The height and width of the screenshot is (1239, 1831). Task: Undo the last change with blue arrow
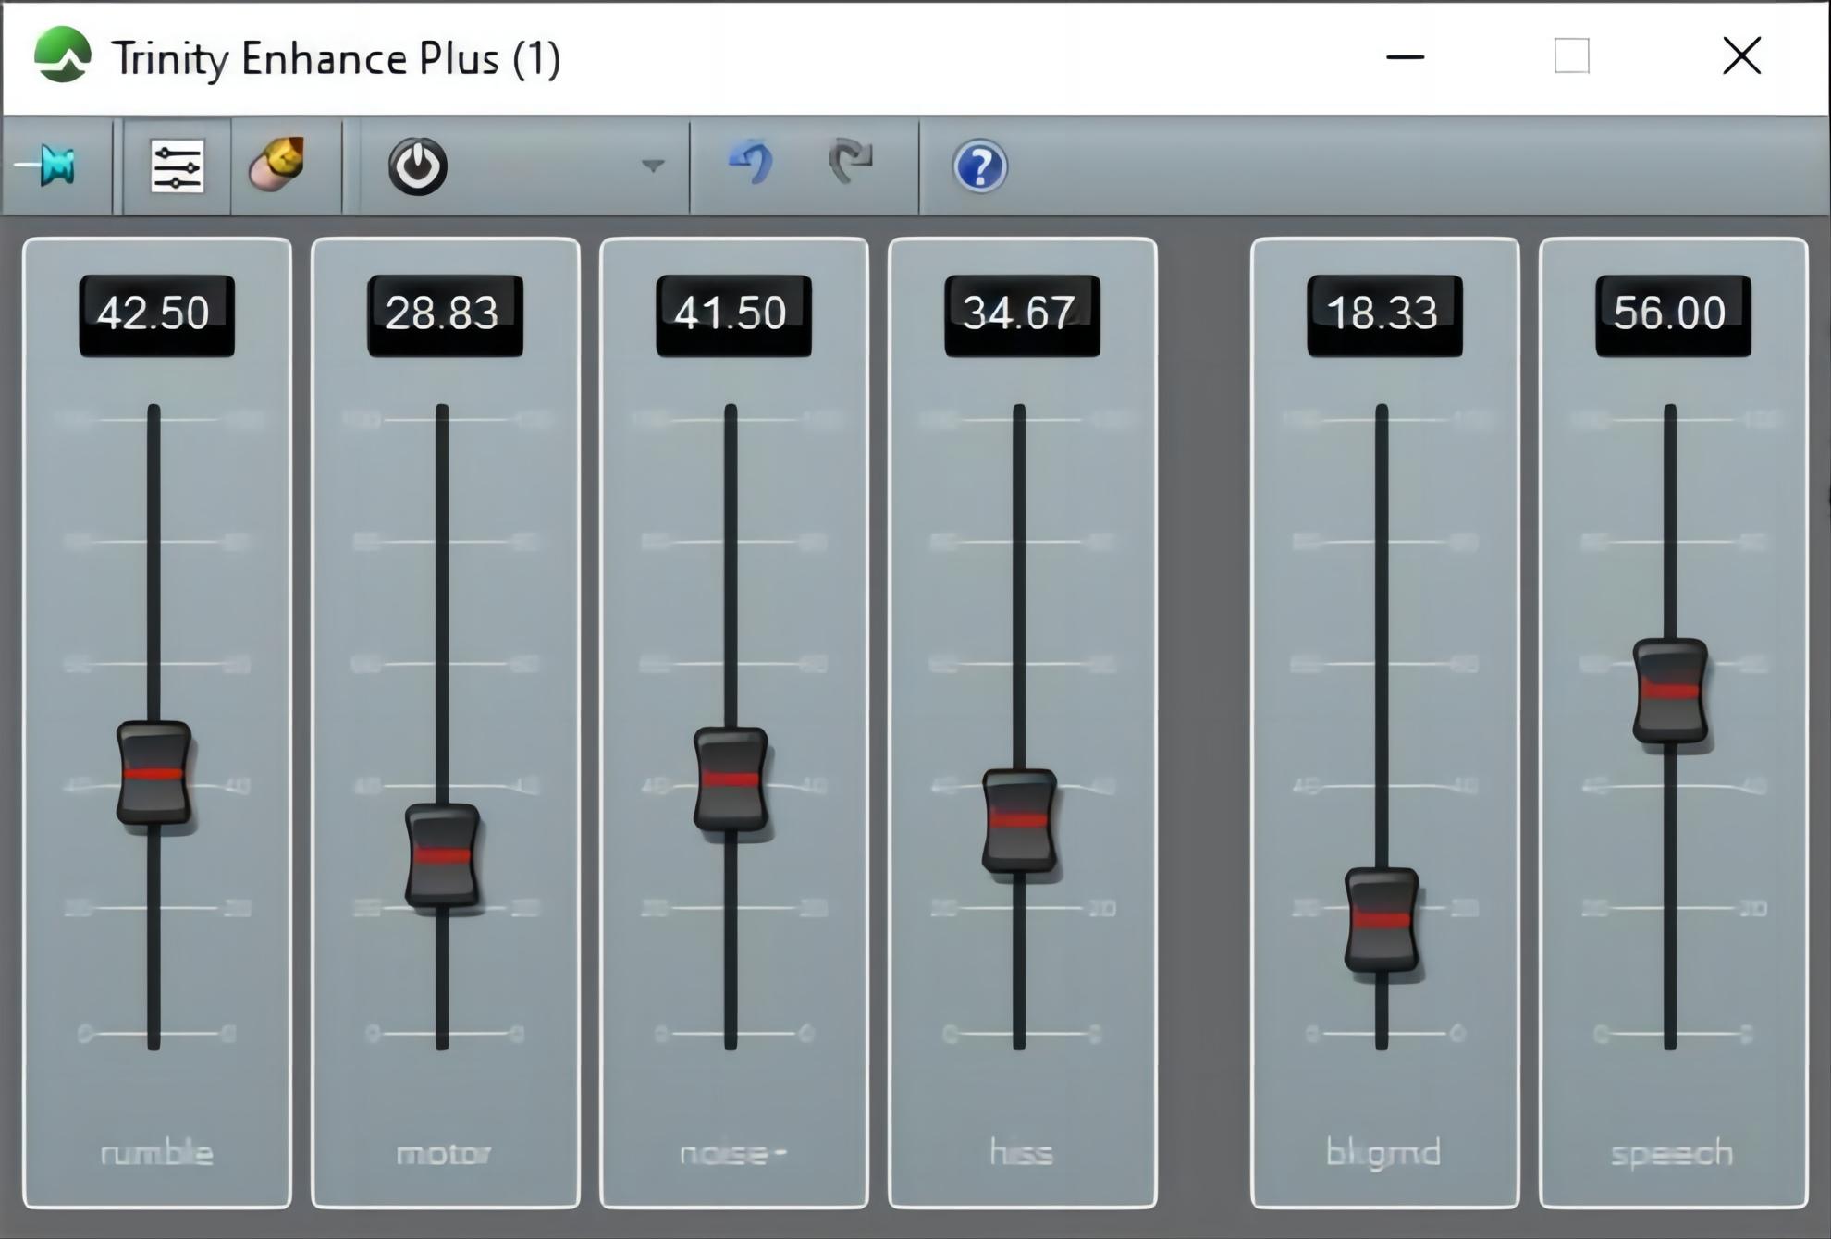[x=752, y=163]
